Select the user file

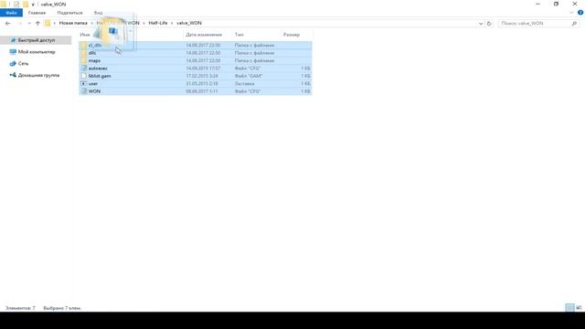pyautogui.click(x=195, y=83)
